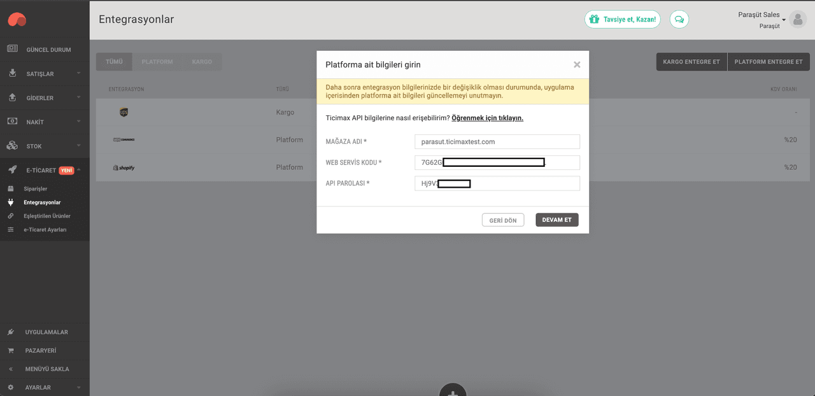
Task: Click the Pazaryeri cart icon
Action: [10, 350]
